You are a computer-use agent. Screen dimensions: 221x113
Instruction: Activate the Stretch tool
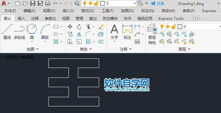point(70,42)
